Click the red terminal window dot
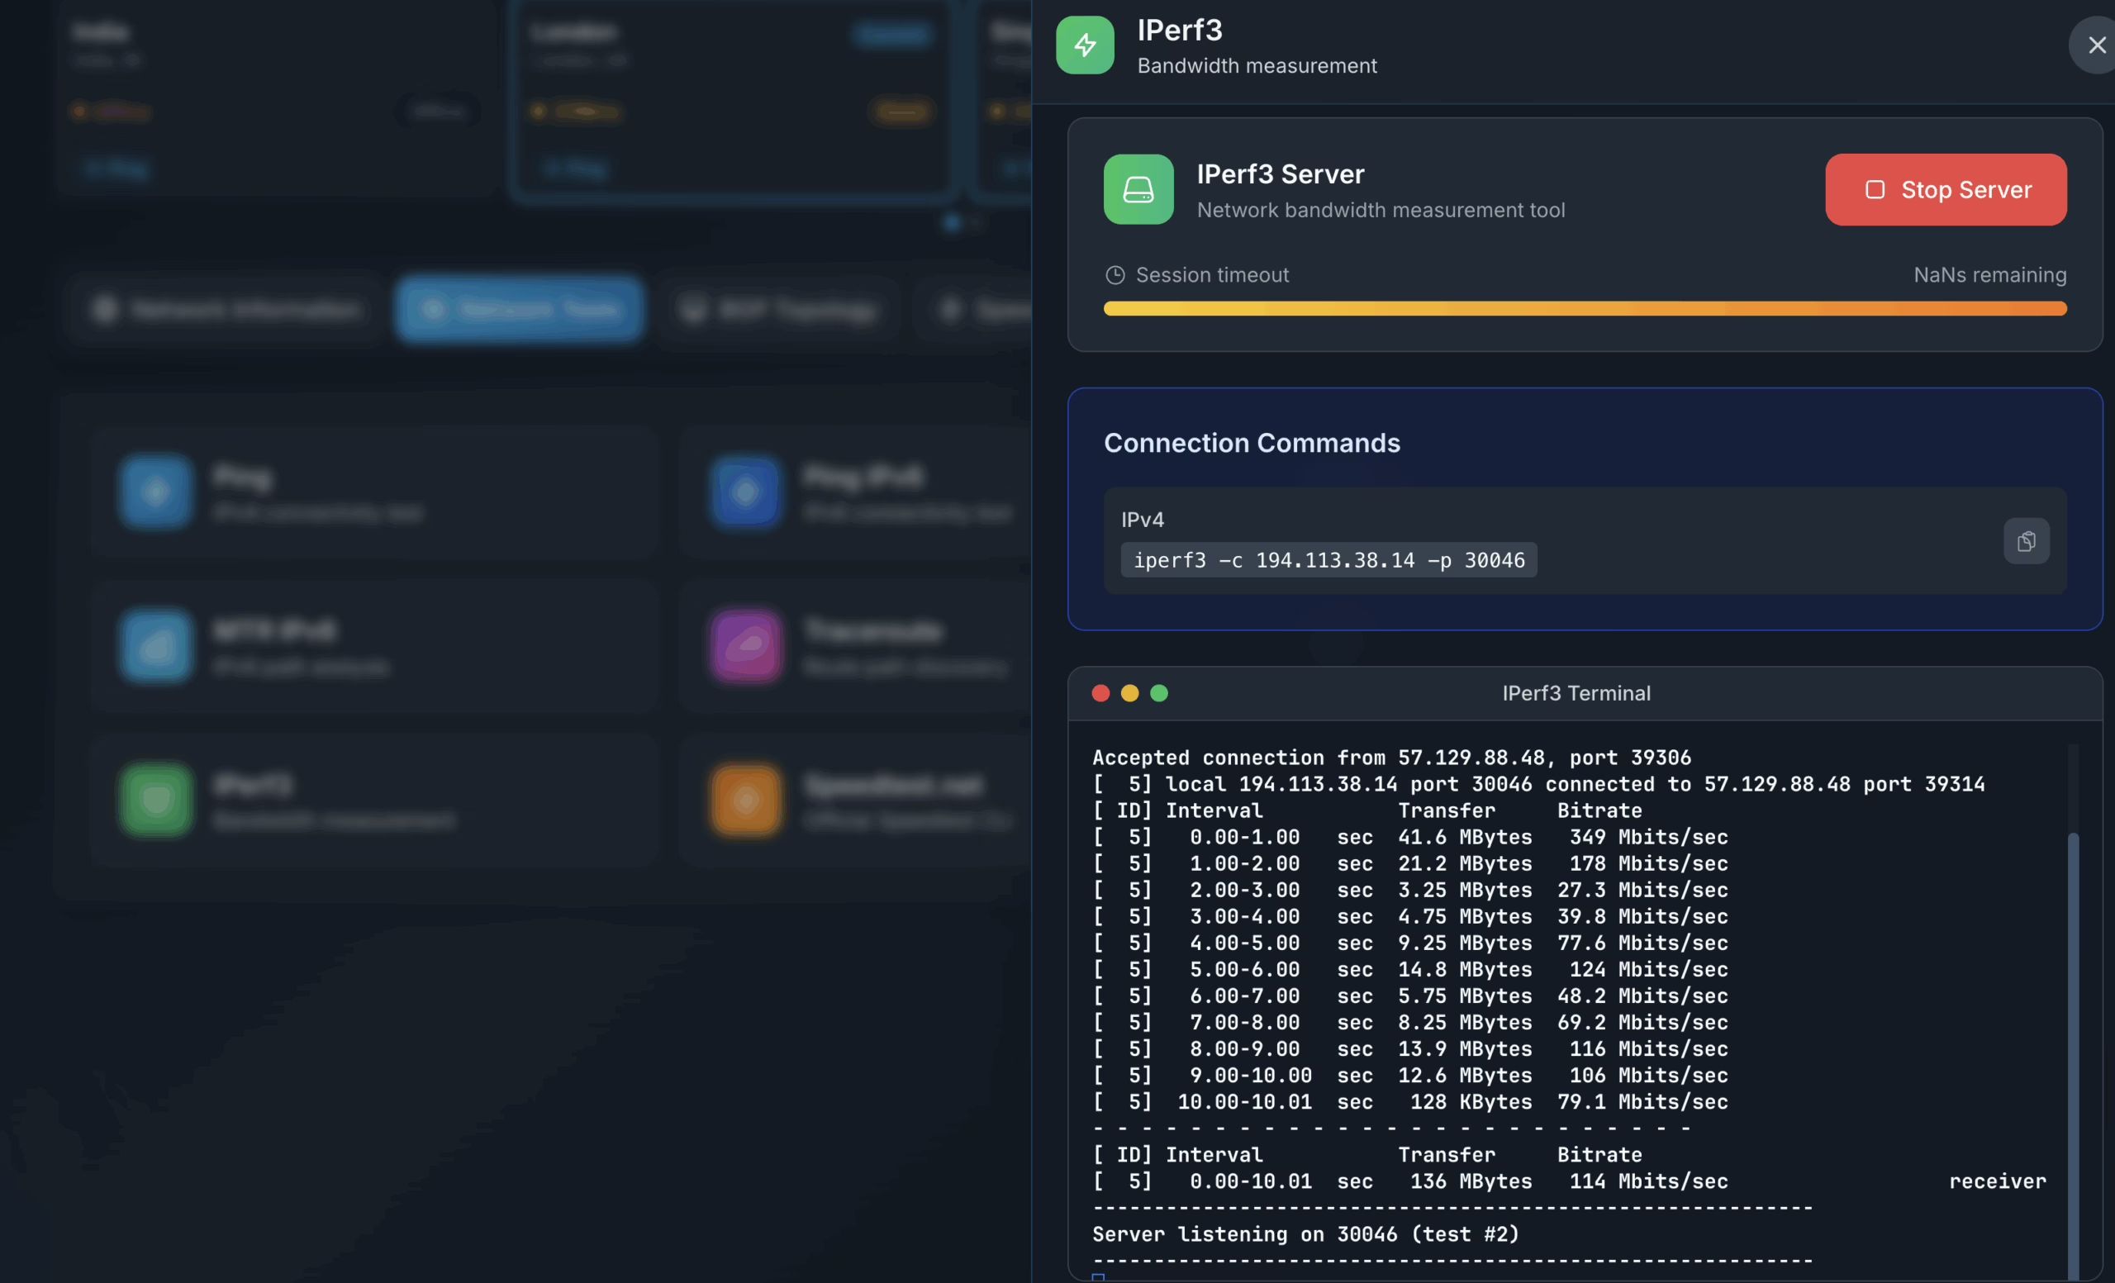Screen dimensions: 2115x1283 [x=1100, y=692]
